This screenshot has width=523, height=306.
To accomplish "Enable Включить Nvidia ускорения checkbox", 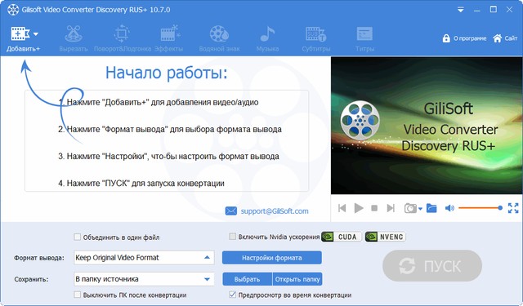I will 232,237.
